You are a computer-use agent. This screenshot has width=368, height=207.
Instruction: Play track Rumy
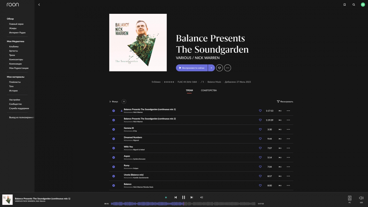coord(113,167)
